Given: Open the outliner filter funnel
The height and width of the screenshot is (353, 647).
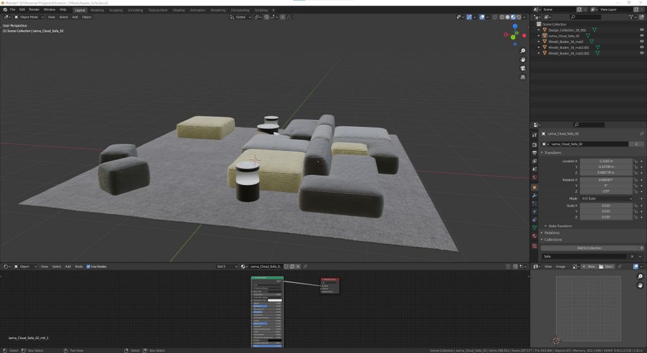Looking at the screenshot, I should (x=631, y=17).
